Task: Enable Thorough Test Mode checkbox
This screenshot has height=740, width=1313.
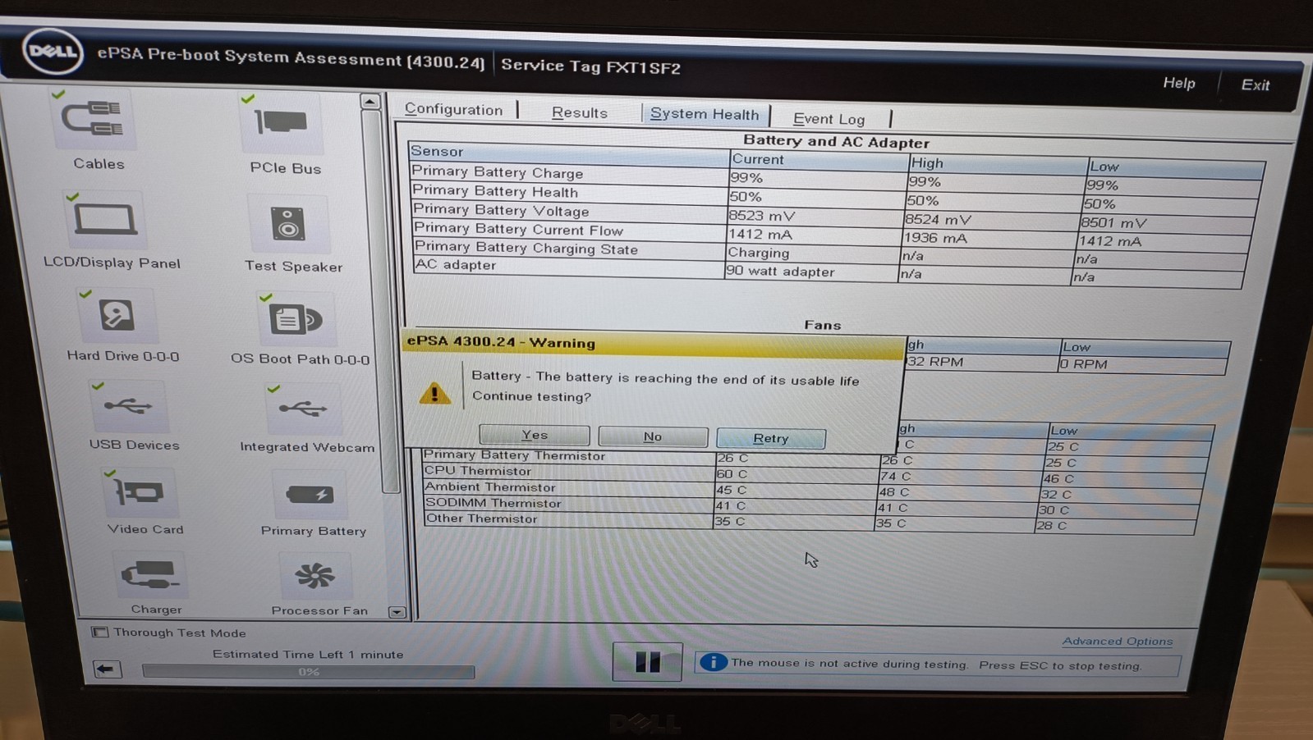Action: pyautogui.click(x=100, y=632)
